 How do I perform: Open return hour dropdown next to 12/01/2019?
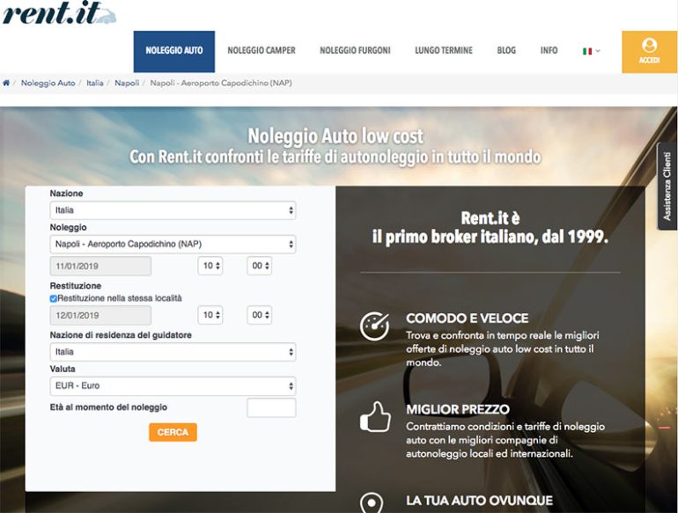[210, 315]
